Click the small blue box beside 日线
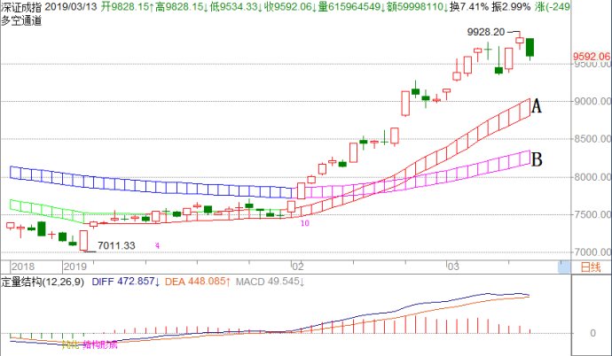The height and width of the screenshot is (356, 612). [x=564, y=267]
